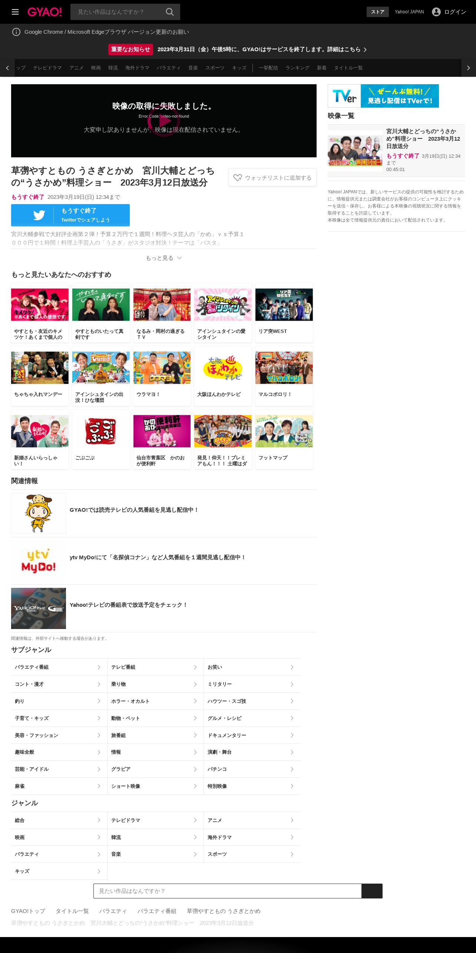Click the info circle icon for browser notice
The width and height of the screenshot is (476, 953).
[x=16, y=32]
